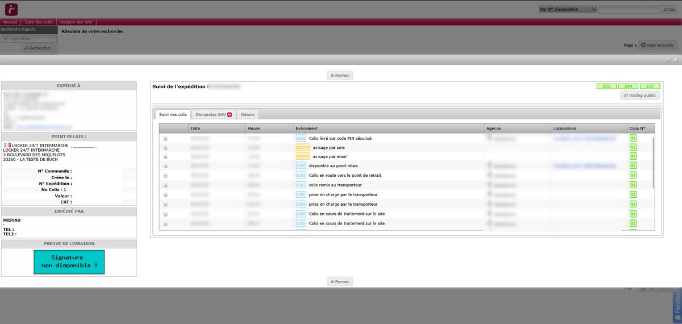
Task: Click the bottom Fermer button
Action: coord(340,281)
